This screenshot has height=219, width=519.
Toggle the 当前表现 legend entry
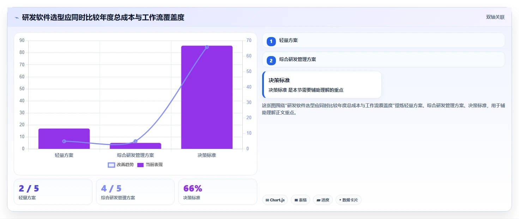150,165
